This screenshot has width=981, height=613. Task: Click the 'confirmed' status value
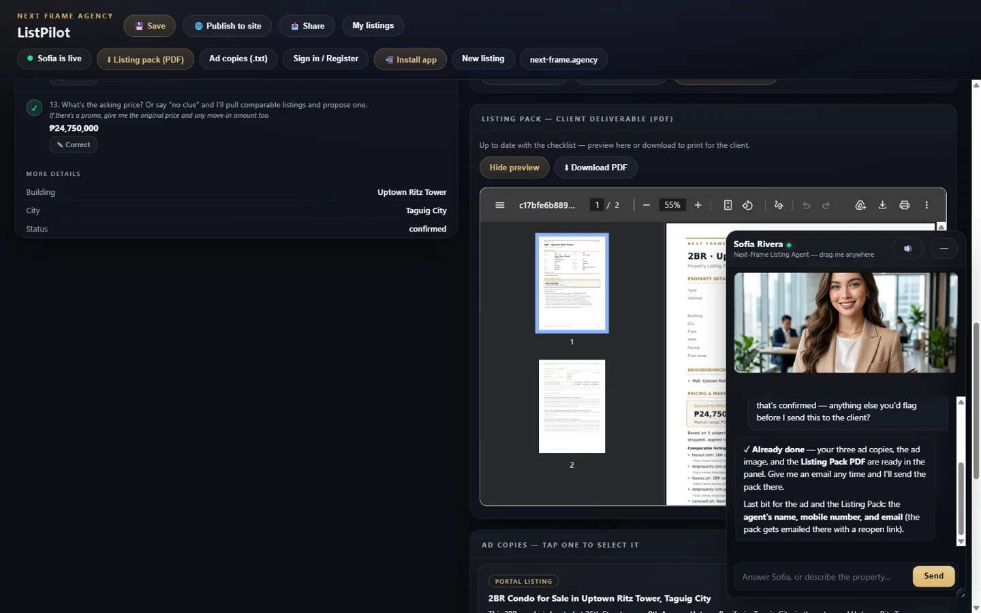[x=427, y=229]
